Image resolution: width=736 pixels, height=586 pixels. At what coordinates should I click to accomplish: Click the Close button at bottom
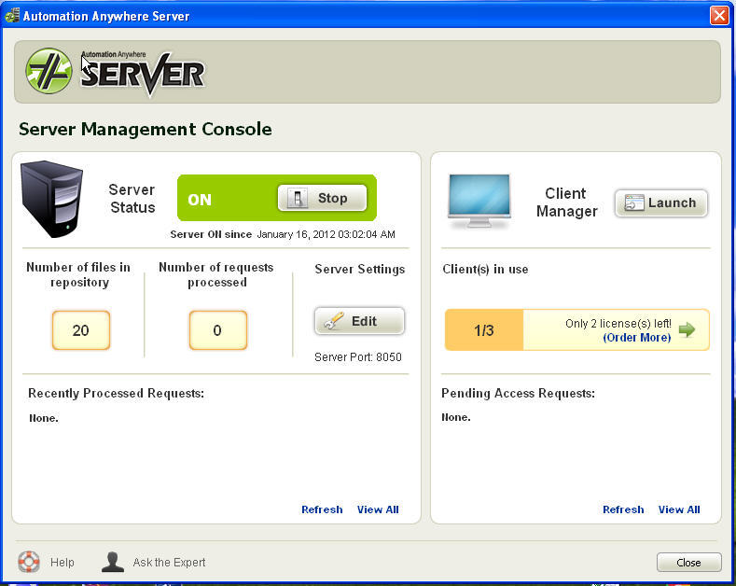(x=688, y=563)
